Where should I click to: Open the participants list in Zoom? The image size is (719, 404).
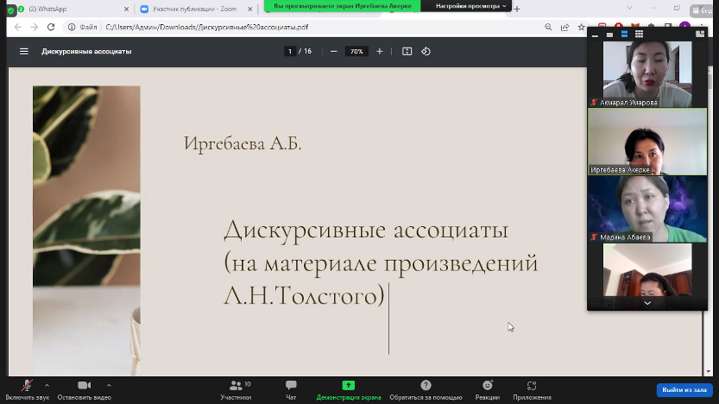coord(236,388)
